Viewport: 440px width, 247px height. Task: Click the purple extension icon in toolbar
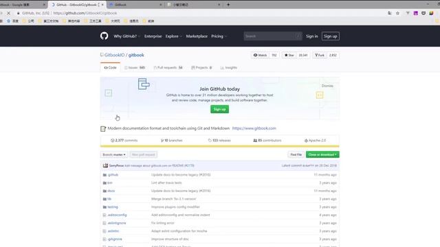click(415, 13)
